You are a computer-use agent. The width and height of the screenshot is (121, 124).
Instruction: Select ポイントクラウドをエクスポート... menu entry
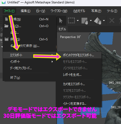79,55
